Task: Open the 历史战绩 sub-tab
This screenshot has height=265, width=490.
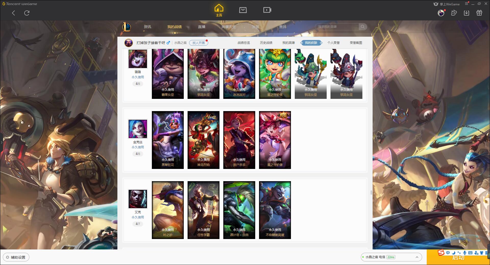Action: 266,43
